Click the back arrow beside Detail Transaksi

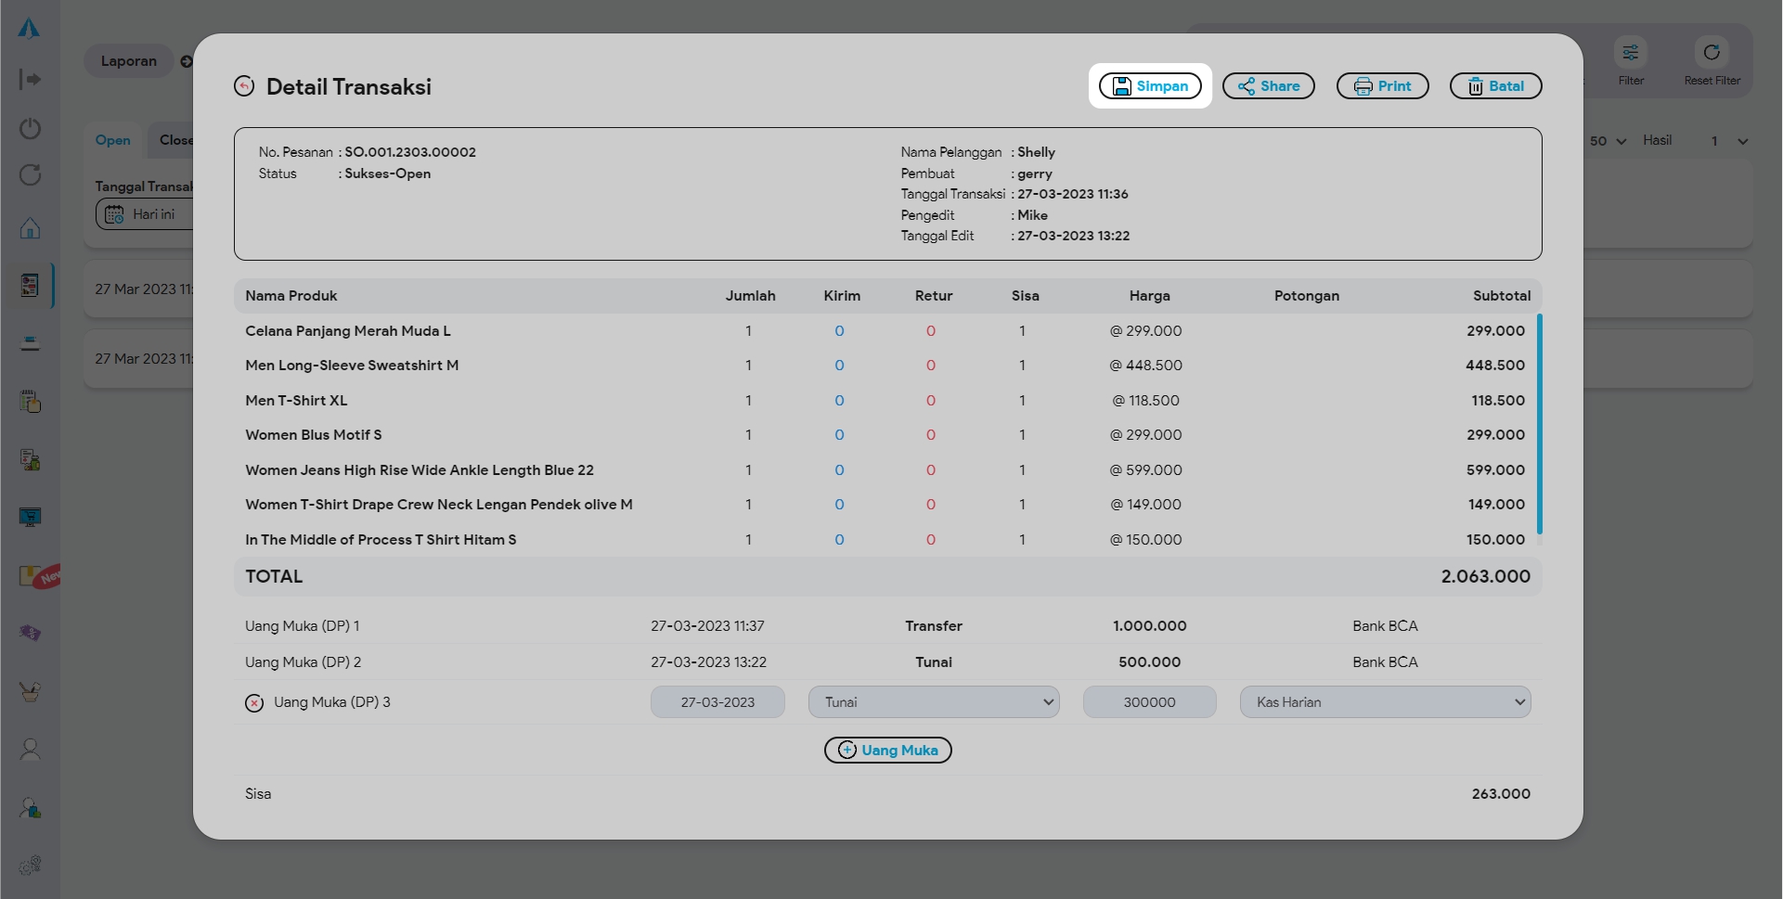(244, 86)
